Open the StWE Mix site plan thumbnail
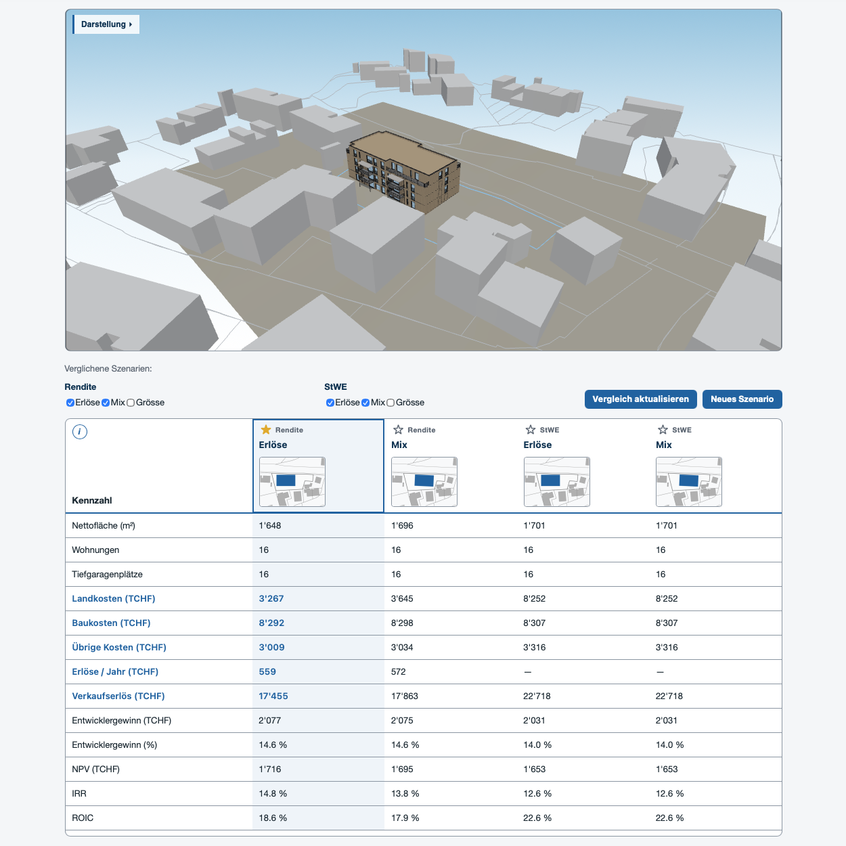The height and width of the screenshot is (846, 846). pyautogui.click(x=689, y=482)
